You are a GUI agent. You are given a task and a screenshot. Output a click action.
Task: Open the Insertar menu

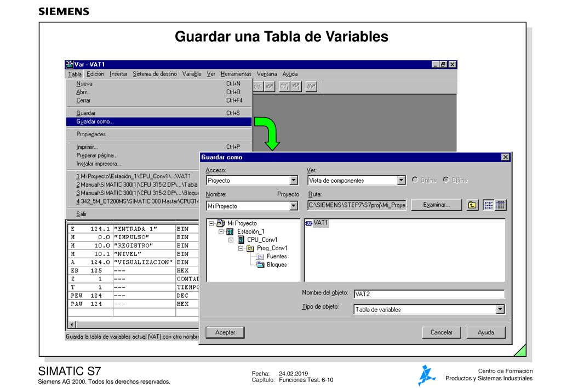pyautogui.click(x=118, y=74)
